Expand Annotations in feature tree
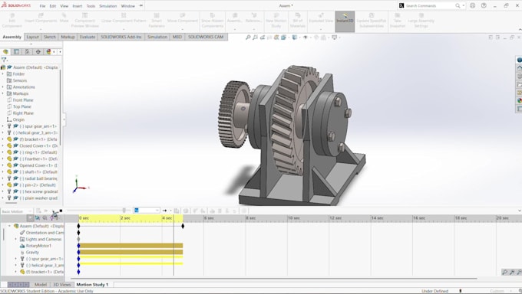 tap(2, 87)
